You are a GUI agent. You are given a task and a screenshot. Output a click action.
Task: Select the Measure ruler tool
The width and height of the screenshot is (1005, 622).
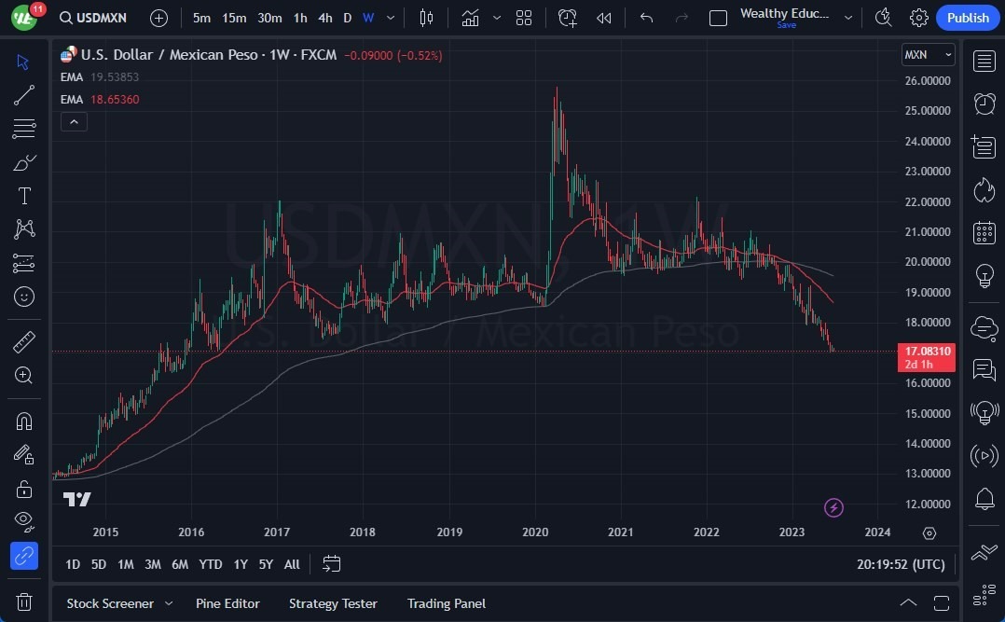point(23,341)
